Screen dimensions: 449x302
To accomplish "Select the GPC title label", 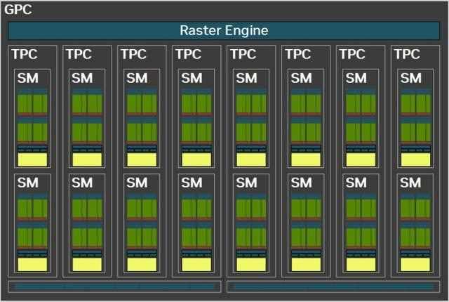I will [18, 9].
